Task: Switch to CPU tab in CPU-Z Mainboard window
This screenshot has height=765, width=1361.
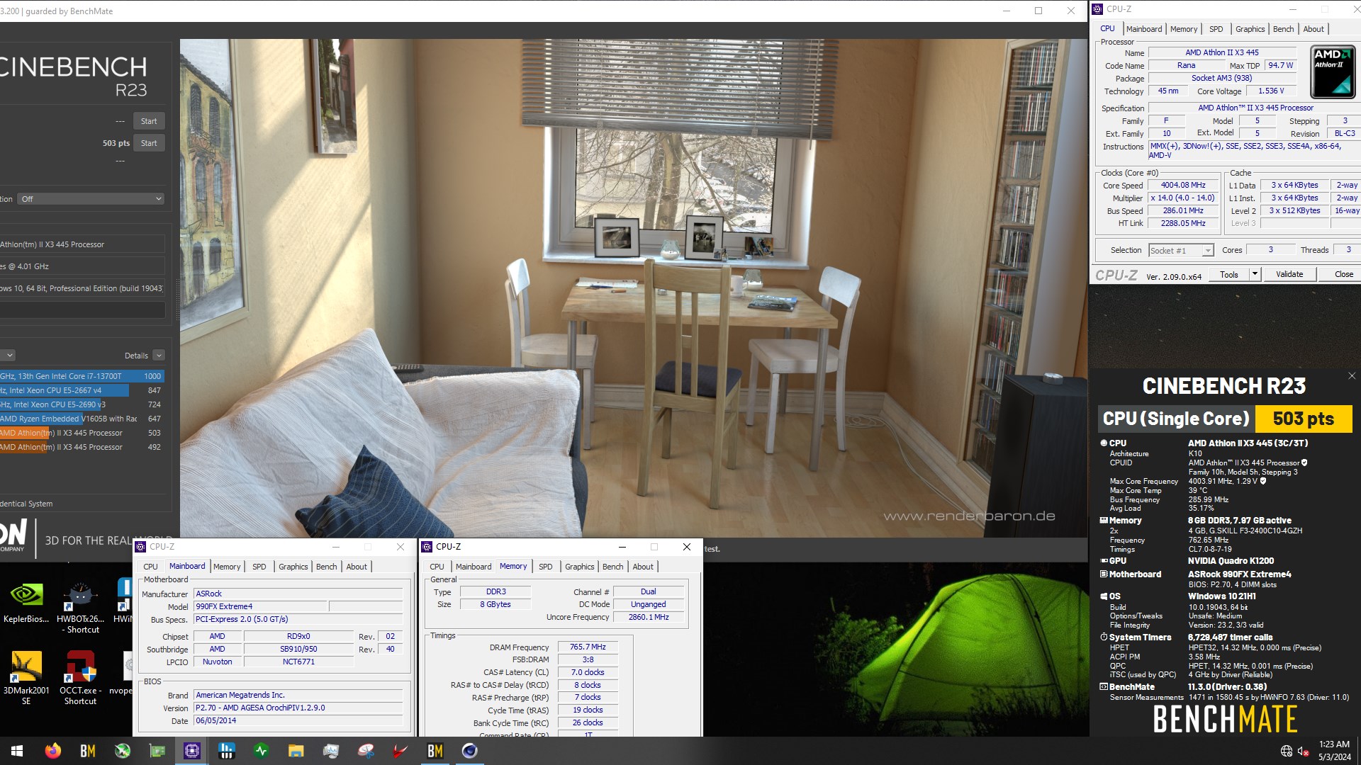Action: pyautogui.click(x=150, y=567)
